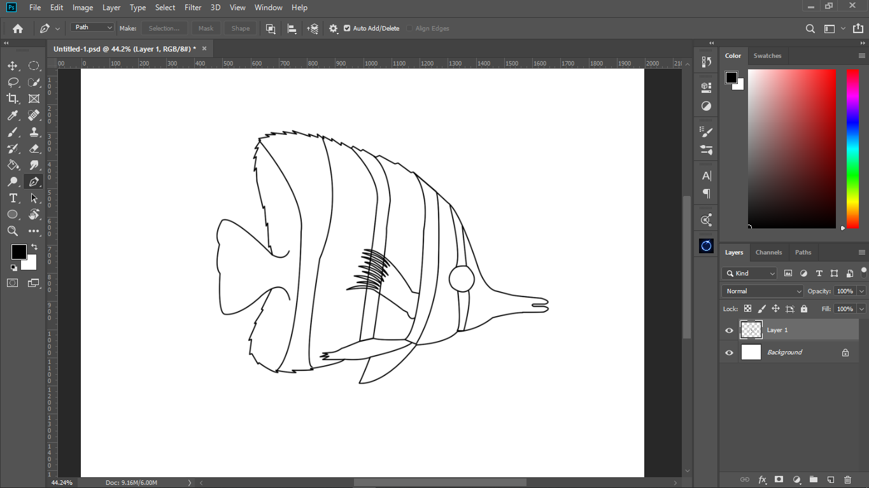
Task: Create a new layer group folder icon
Action: point(813,479)
